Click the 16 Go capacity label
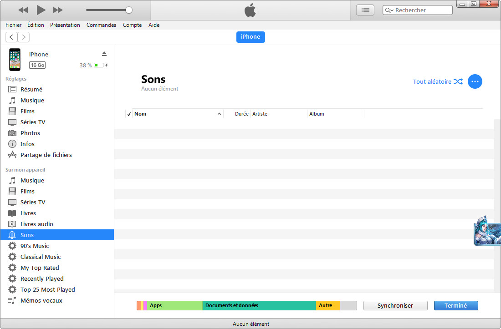This screenshot has height=329, width=501. point(37,65)
